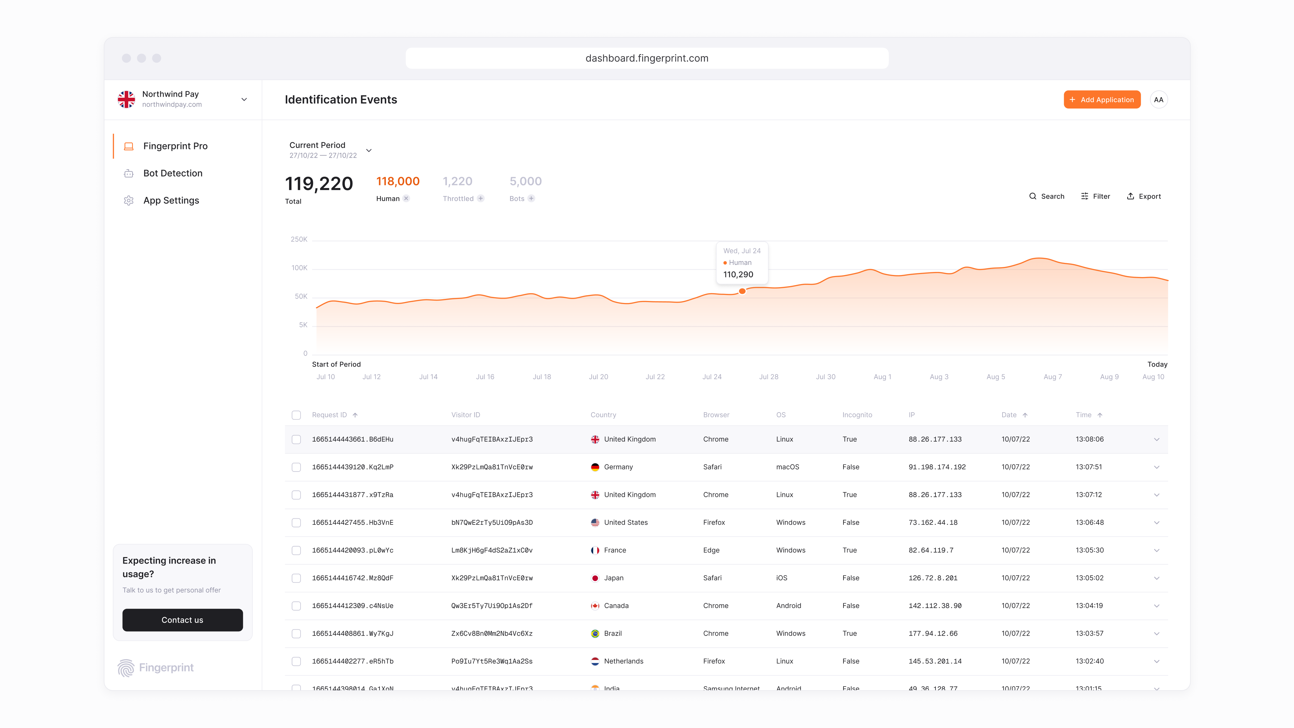Add the Throttled metric with plus icon

click(x=481, y=199)
